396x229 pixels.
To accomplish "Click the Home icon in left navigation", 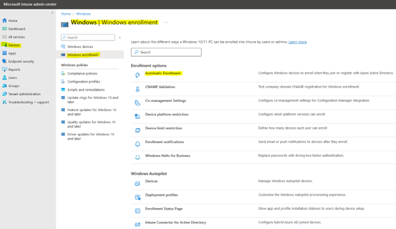I will click(x=4, y=20).
